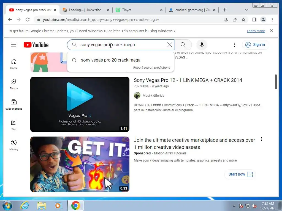Click the page vertical scrollbar thumb

276,82
